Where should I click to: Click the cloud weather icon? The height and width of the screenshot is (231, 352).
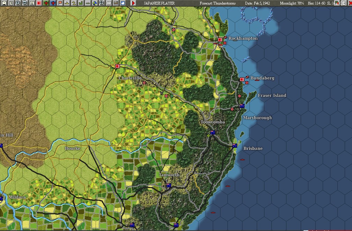point(122,3)
